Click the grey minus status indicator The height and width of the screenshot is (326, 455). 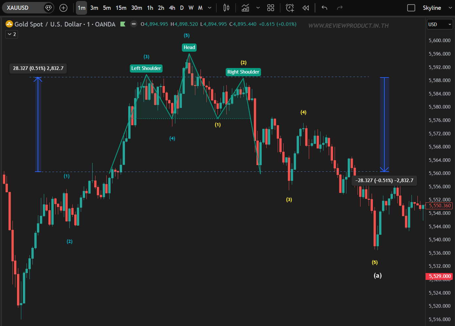[133, 24]
